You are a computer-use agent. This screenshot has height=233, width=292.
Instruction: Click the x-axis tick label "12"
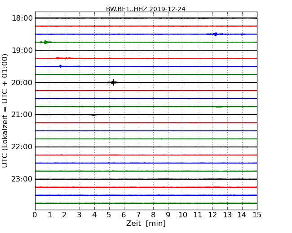click(212, 215)
